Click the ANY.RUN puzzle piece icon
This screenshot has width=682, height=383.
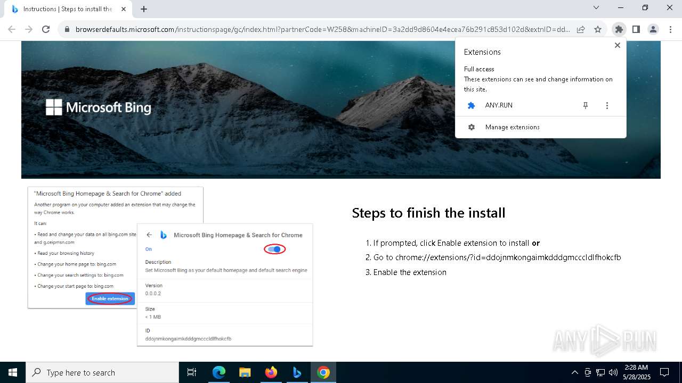(471, 105)
